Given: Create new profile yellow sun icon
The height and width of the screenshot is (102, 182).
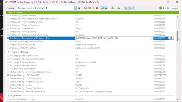Looking at the screenshot, I should click(94, 8).
